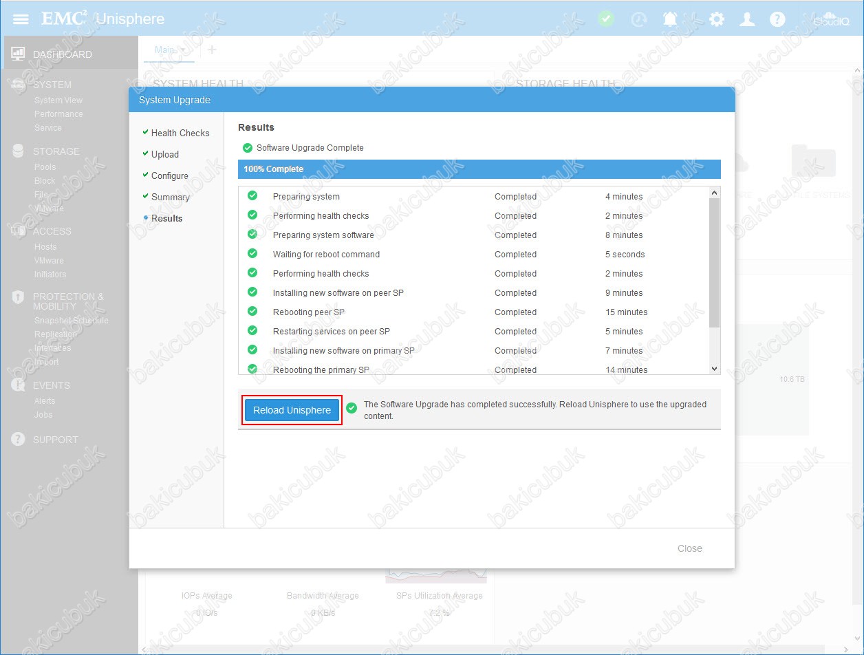Image resolution: width=864 pixels, height=655 pixels.
Task: Open the hamburger navigation menu
Action: pyautogui.click(x=21, y=19)
